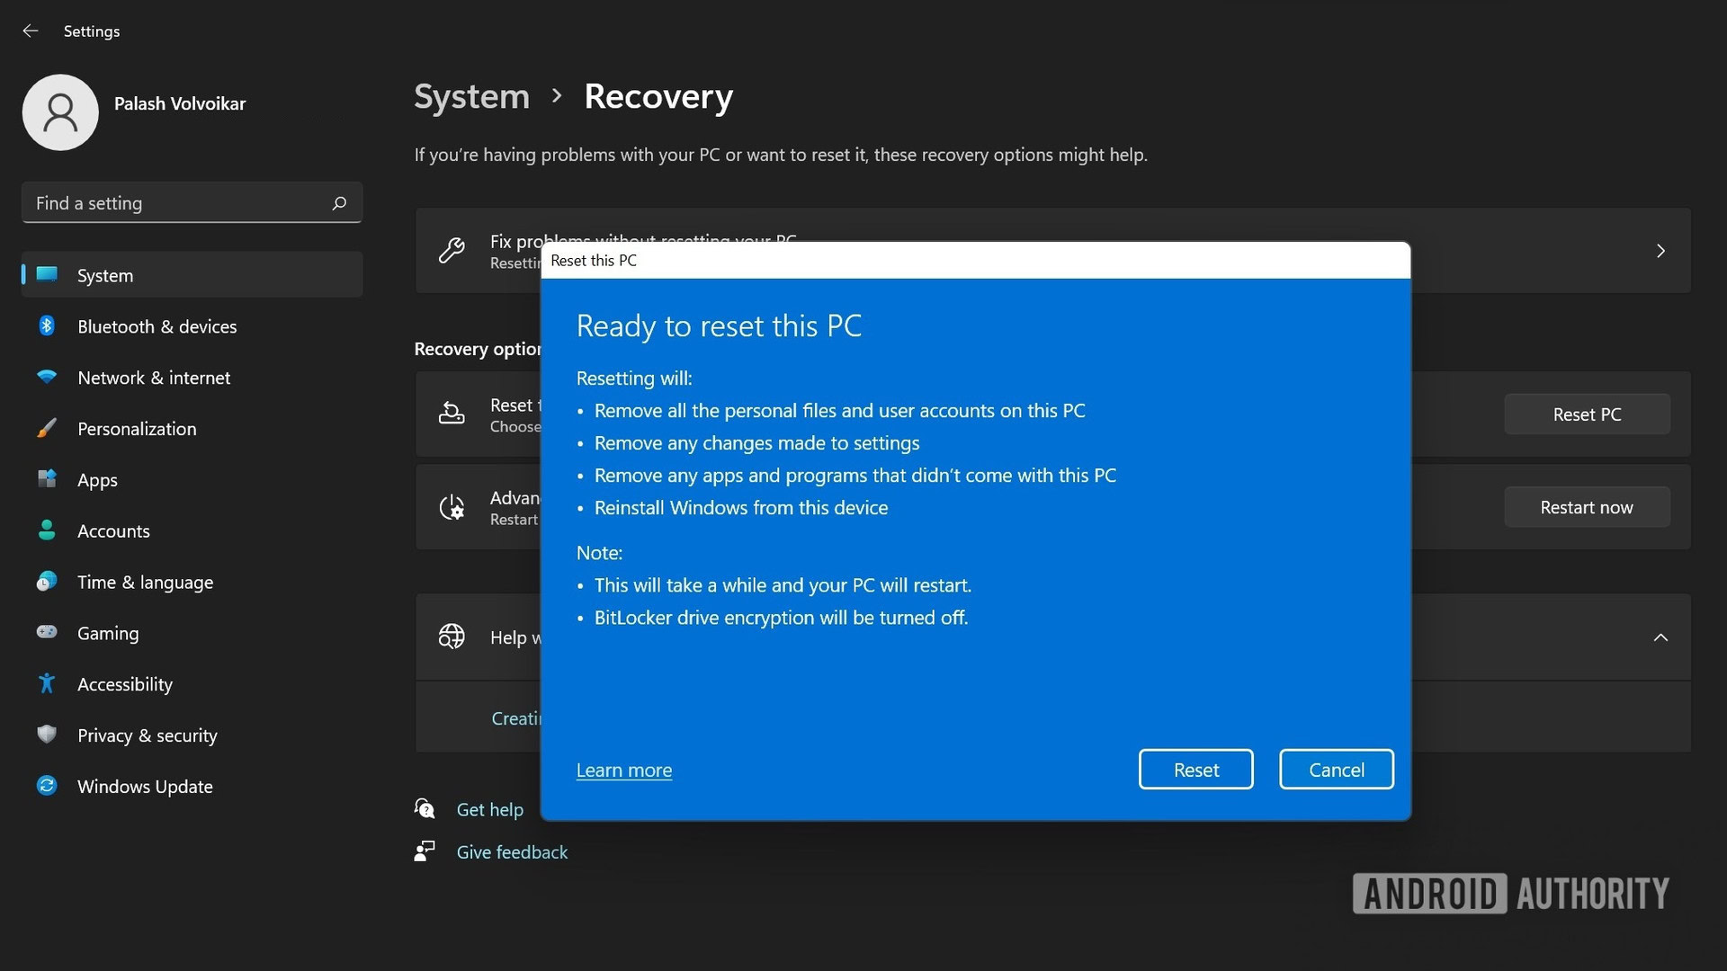Select Gaming in the sidebar menu
The height and width of the screenshot is (971, 1727).
click(x=107, y=632)
